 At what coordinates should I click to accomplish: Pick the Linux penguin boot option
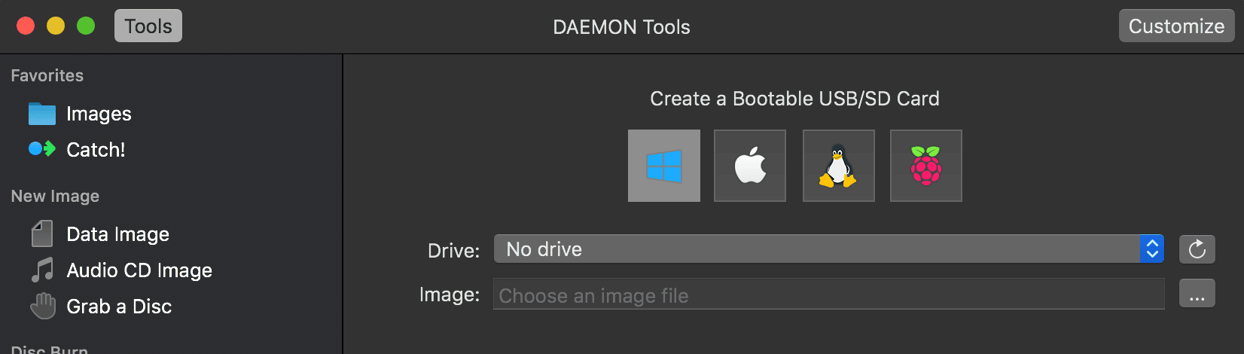click(x=838, y=166)
